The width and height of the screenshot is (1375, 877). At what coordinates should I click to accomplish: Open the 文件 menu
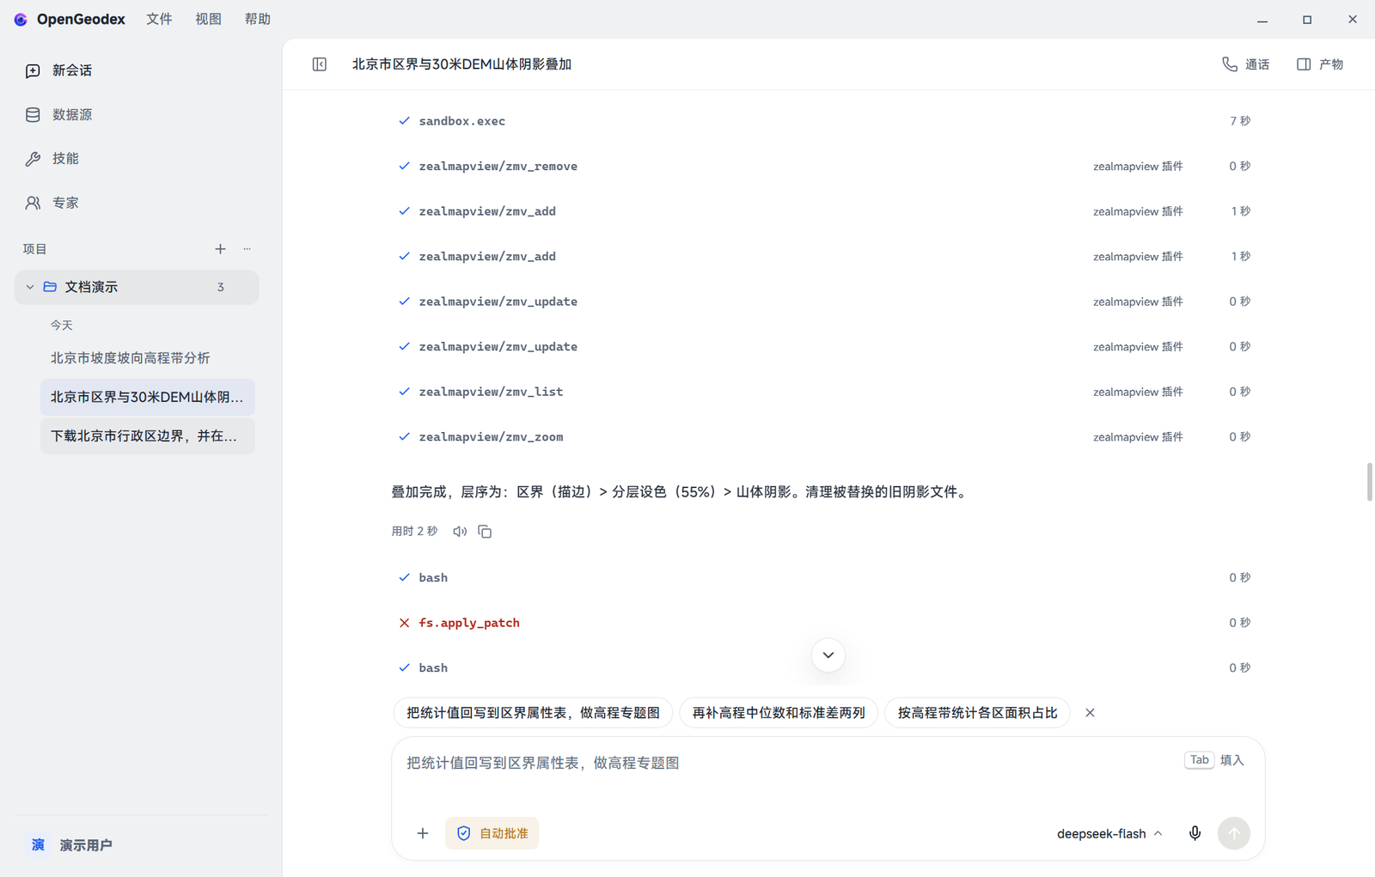tap(159, 19)
